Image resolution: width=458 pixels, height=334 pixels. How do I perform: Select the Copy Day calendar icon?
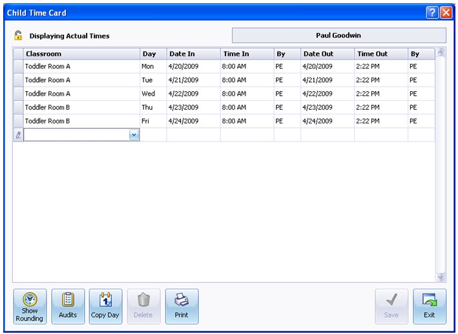[105, 300]
